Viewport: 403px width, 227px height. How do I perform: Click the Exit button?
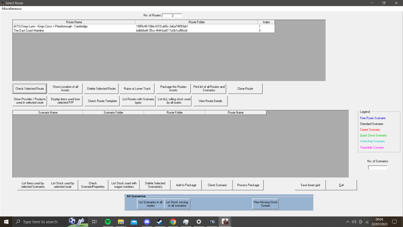click(341, 185)
